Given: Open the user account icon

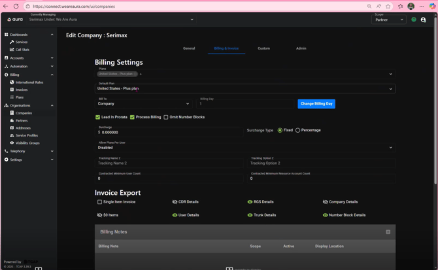Looking at the screenshot, I should (x=424, y=20).
